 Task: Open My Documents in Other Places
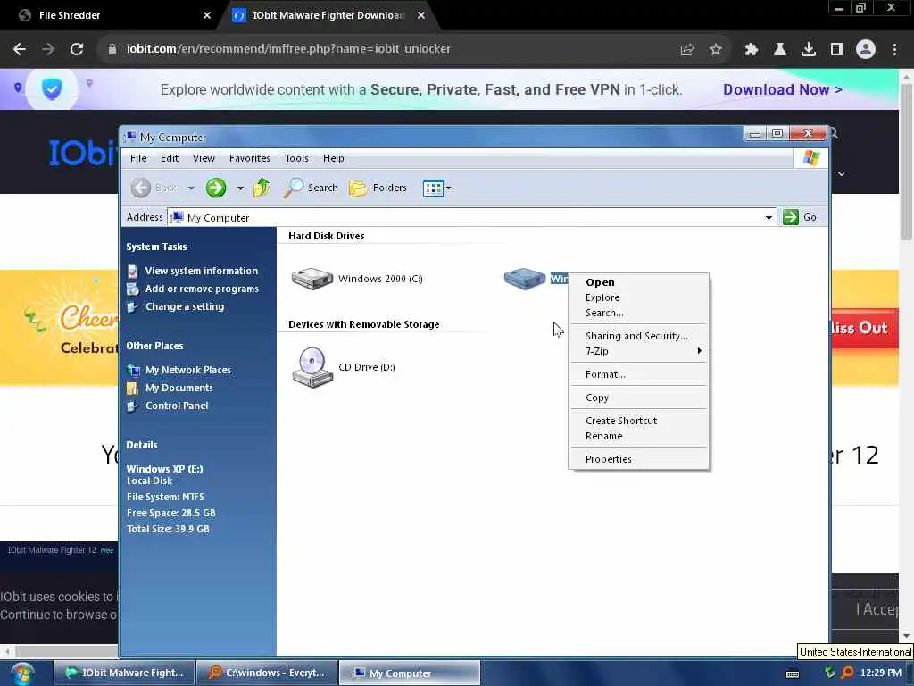coord(179,388)
